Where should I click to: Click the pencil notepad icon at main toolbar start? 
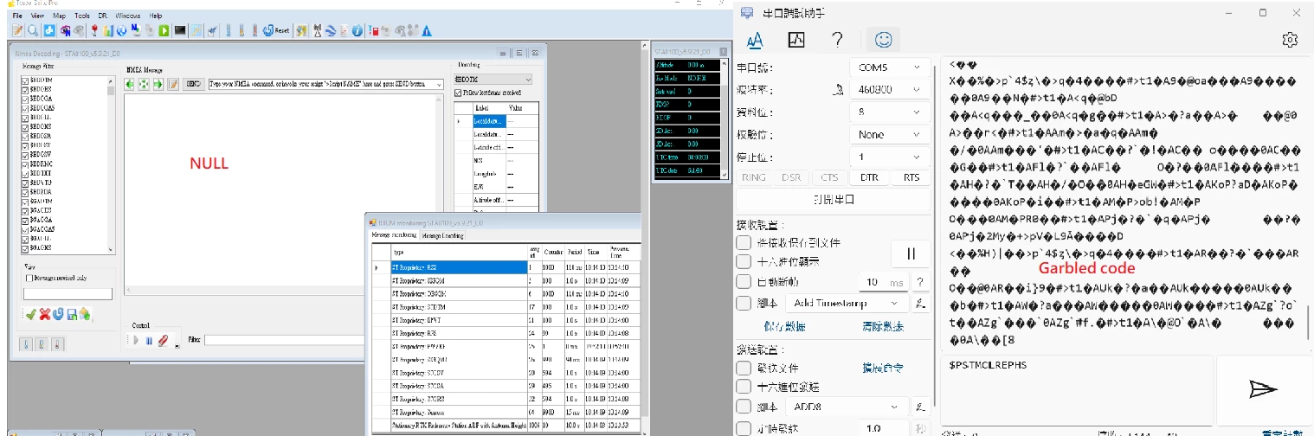(17, 30)
